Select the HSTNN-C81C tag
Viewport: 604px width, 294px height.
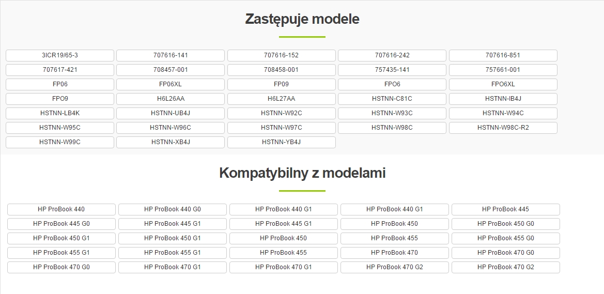(x=392, y=99)
